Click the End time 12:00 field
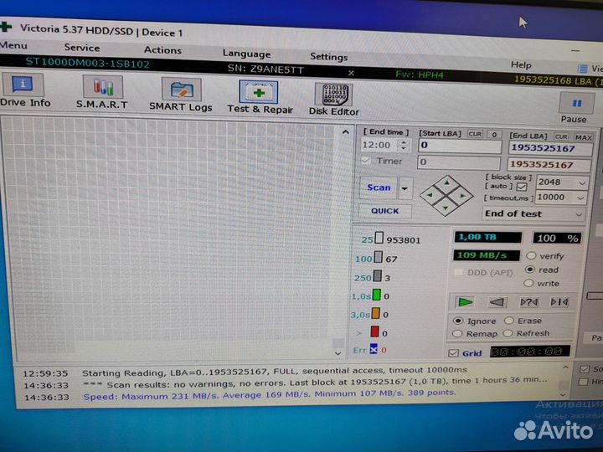Viewport: 603px width, 452px height. pos(381,145)
